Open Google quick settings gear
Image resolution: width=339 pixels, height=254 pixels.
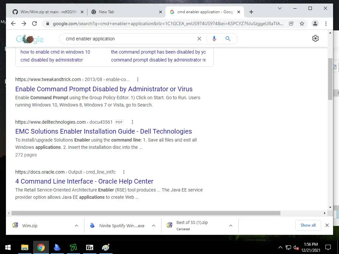(x=315, y=38)
